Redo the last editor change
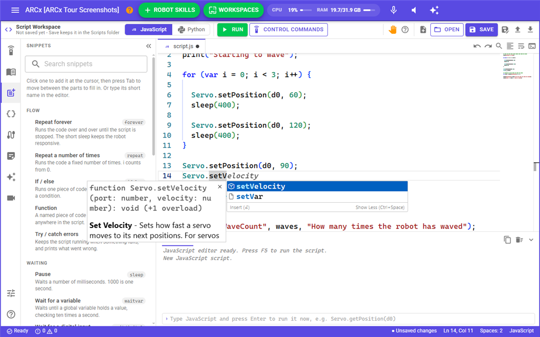 tap(488, 46)
